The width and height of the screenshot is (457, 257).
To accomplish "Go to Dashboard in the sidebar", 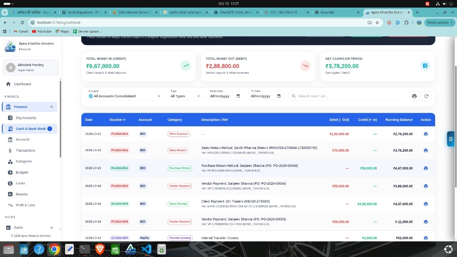I will [22, 84].
